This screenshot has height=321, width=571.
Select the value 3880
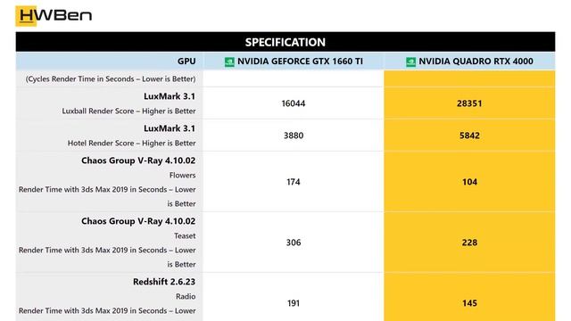(x=294, y=136)
